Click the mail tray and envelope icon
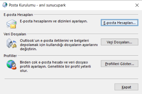Viewport: 142px width, 94px height. [11, 24]
